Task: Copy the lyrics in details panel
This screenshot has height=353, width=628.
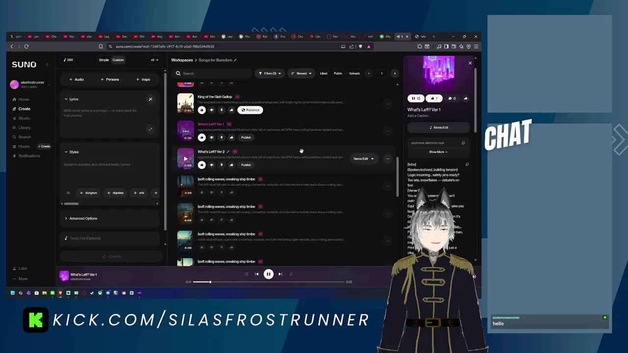Action: coord(467,164)
